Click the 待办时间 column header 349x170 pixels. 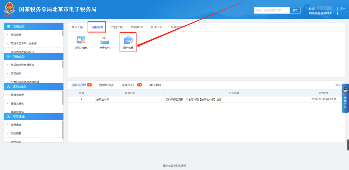pos(324,93)
